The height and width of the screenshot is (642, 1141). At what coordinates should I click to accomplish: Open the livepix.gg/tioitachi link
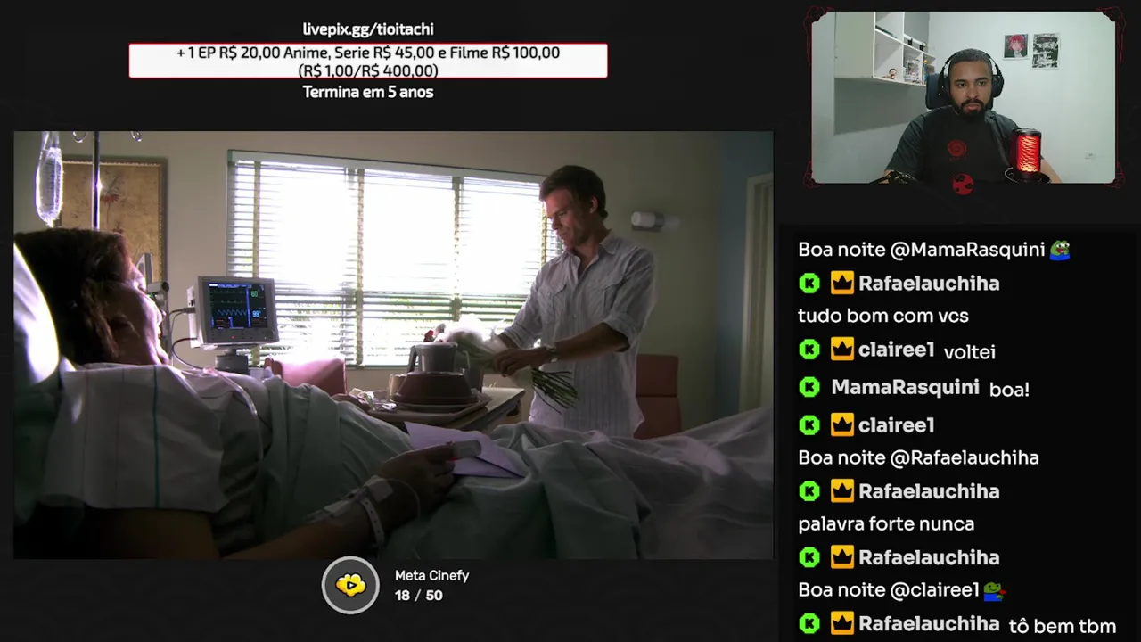[x=368, y=29]
